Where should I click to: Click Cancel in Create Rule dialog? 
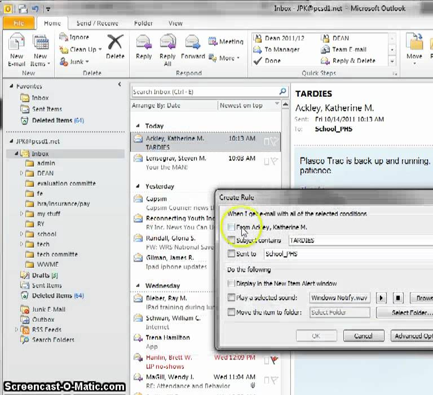364,336
